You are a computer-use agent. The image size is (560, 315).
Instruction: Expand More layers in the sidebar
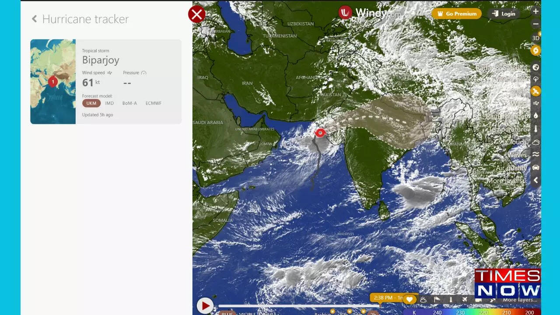point(507,180)
